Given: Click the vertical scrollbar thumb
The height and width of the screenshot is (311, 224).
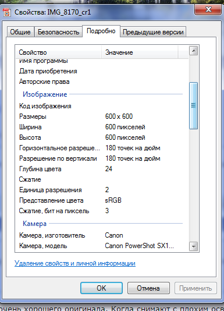Looking at the screenshot, I should click(194, 106).
